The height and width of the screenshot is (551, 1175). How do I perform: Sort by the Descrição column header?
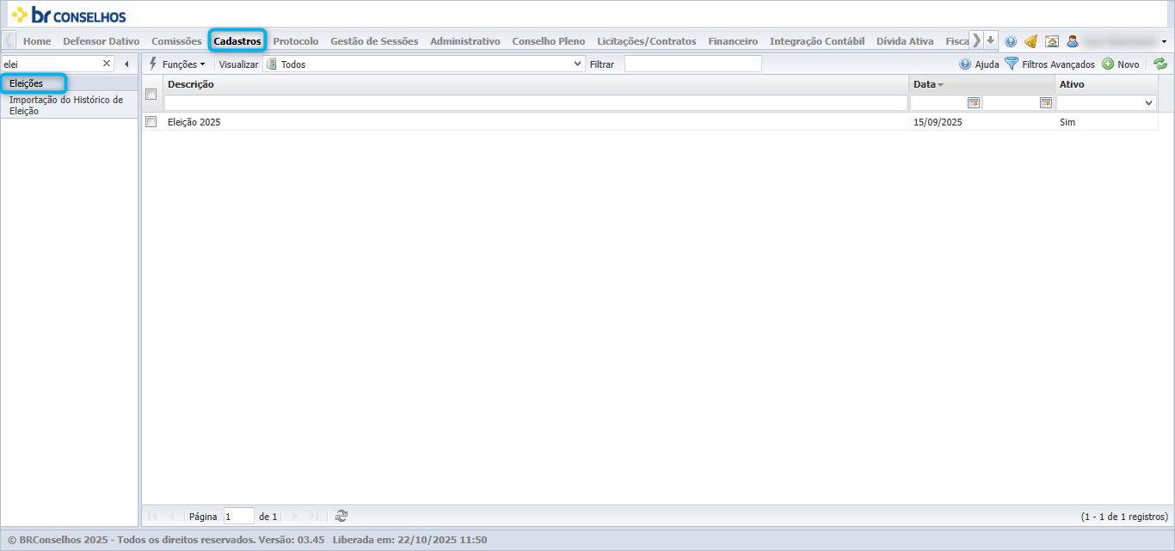coord(537,84)
